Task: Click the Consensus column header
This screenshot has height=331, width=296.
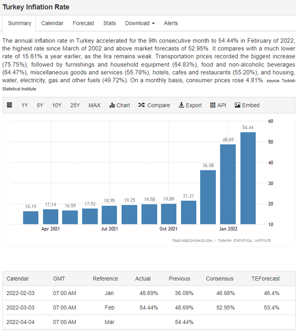Action: [x=220, y=278]
